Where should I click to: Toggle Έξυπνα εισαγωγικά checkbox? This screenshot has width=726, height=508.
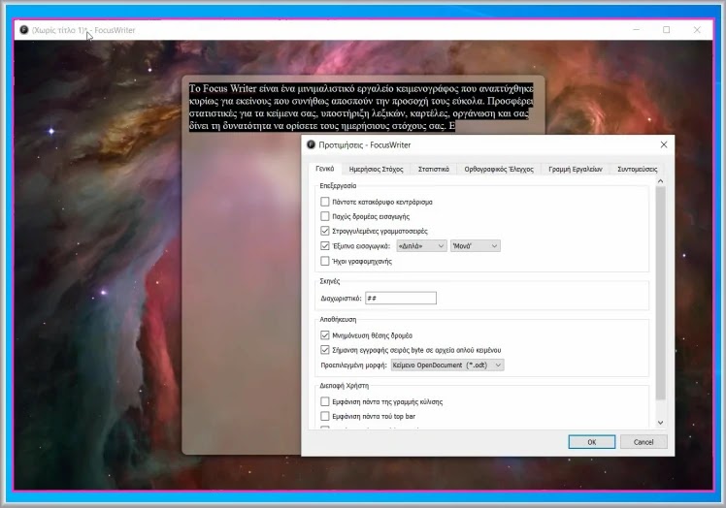[325, 245]
